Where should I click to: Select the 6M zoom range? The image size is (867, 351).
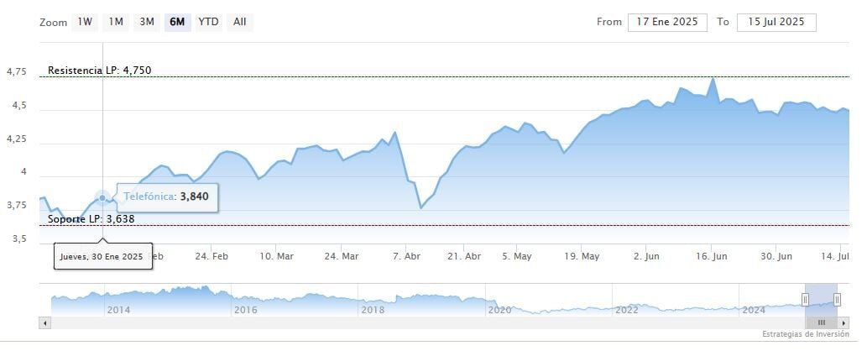pyautogui.click(x=177, y=22)
